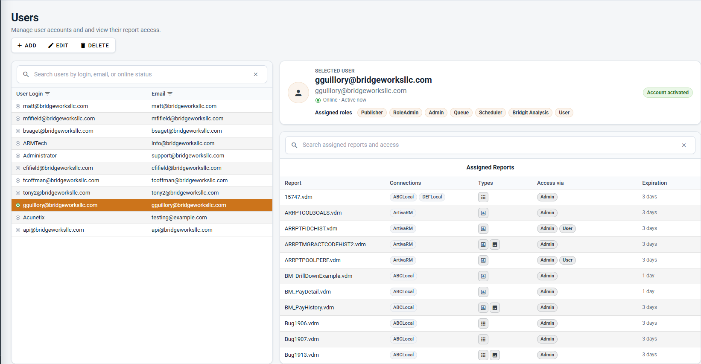701x364 pixels.
Task: Click the chart type icon for ARRPTMGRACTCODEHIST2.vdm
Action: click(483, 245)
